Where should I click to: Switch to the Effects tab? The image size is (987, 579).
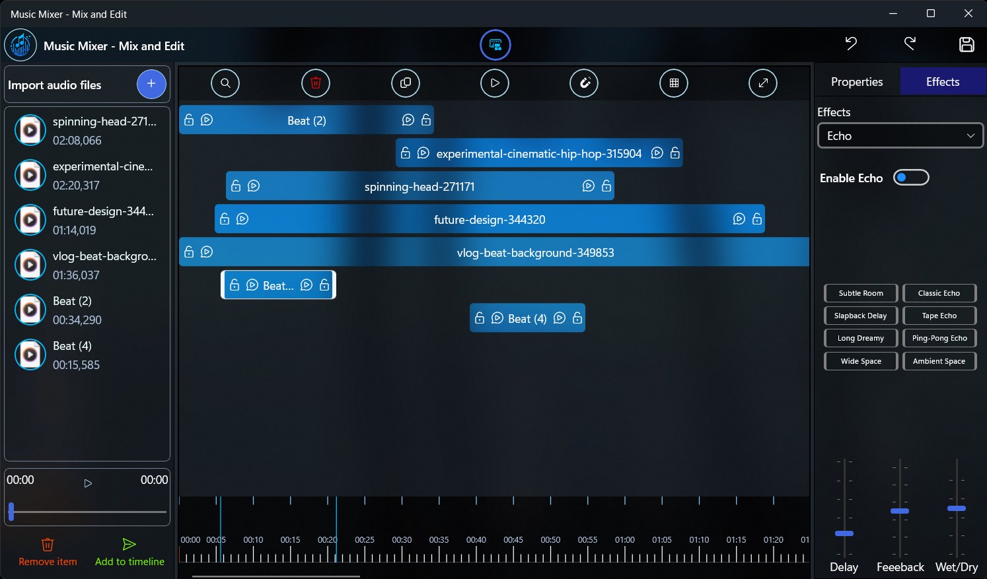942,81
